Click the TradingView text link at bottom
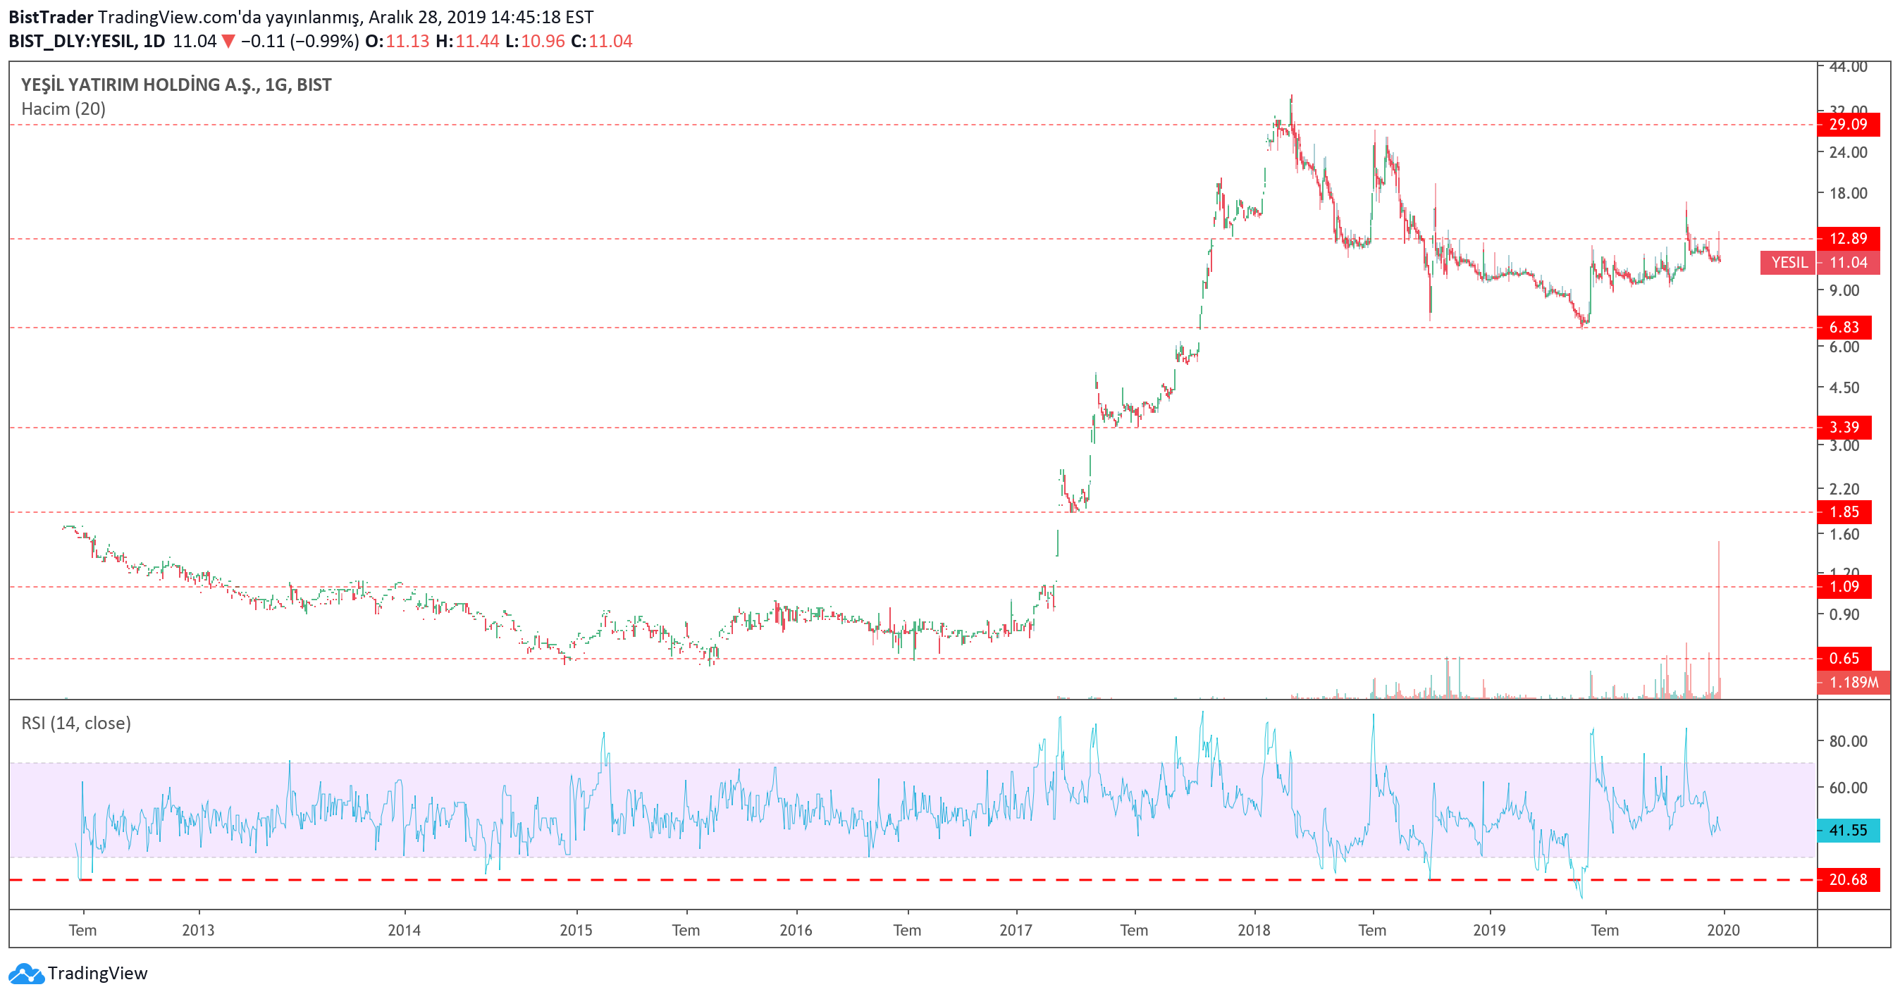 tap(97, 973)
